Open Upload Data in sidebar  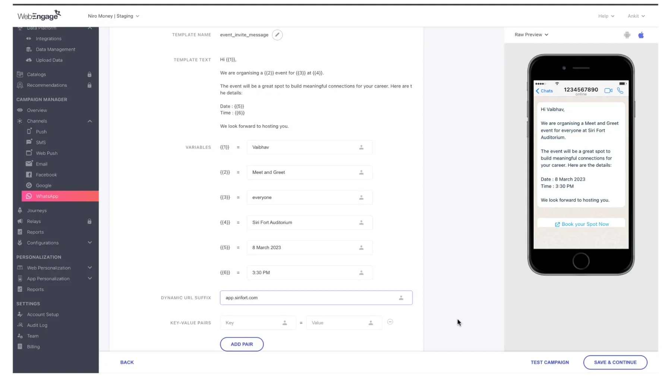click(49, 60)
